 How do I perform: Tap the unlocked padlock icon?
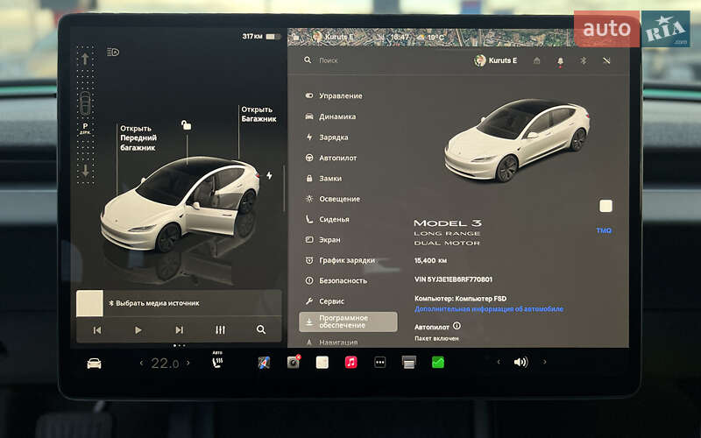point(186,125)
